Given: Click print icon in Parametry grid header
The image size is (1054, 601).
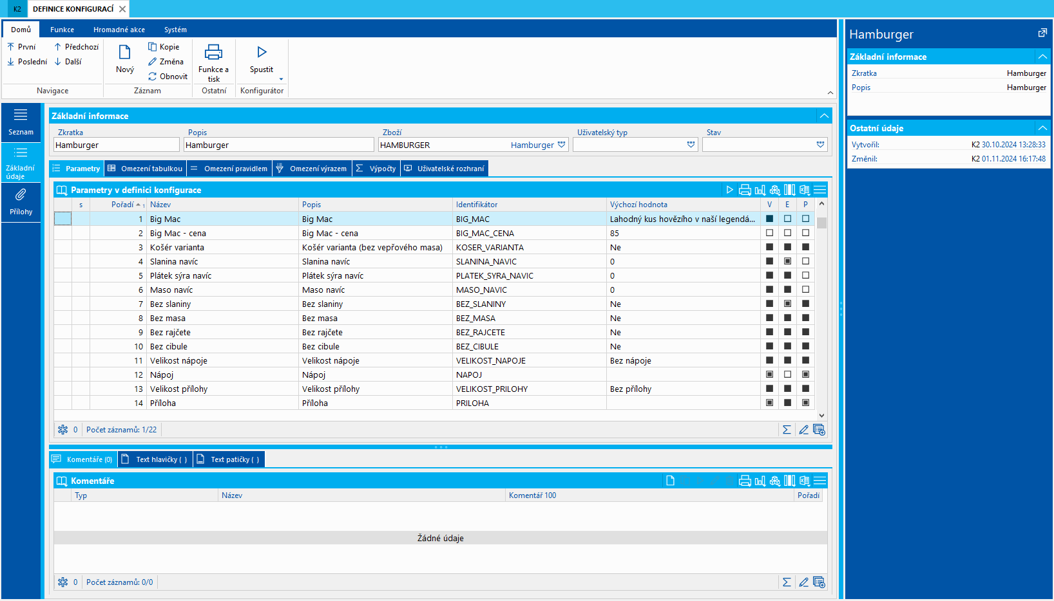Looking at the screenshot, I should tap(745, 190).
